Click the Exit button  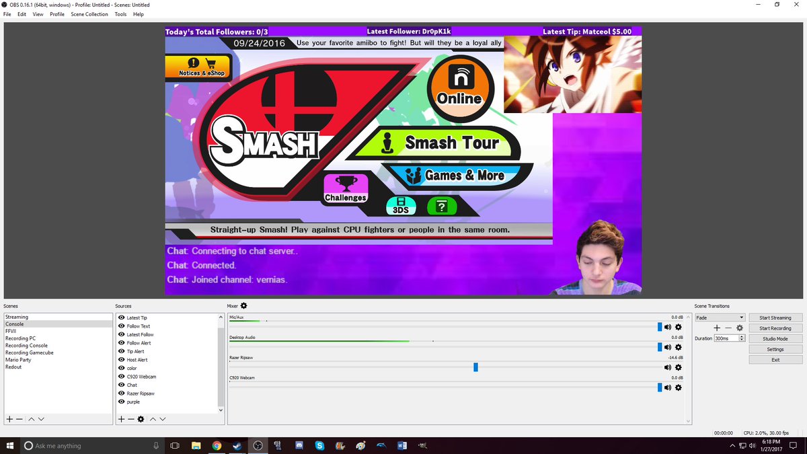[x=775, y=360]
